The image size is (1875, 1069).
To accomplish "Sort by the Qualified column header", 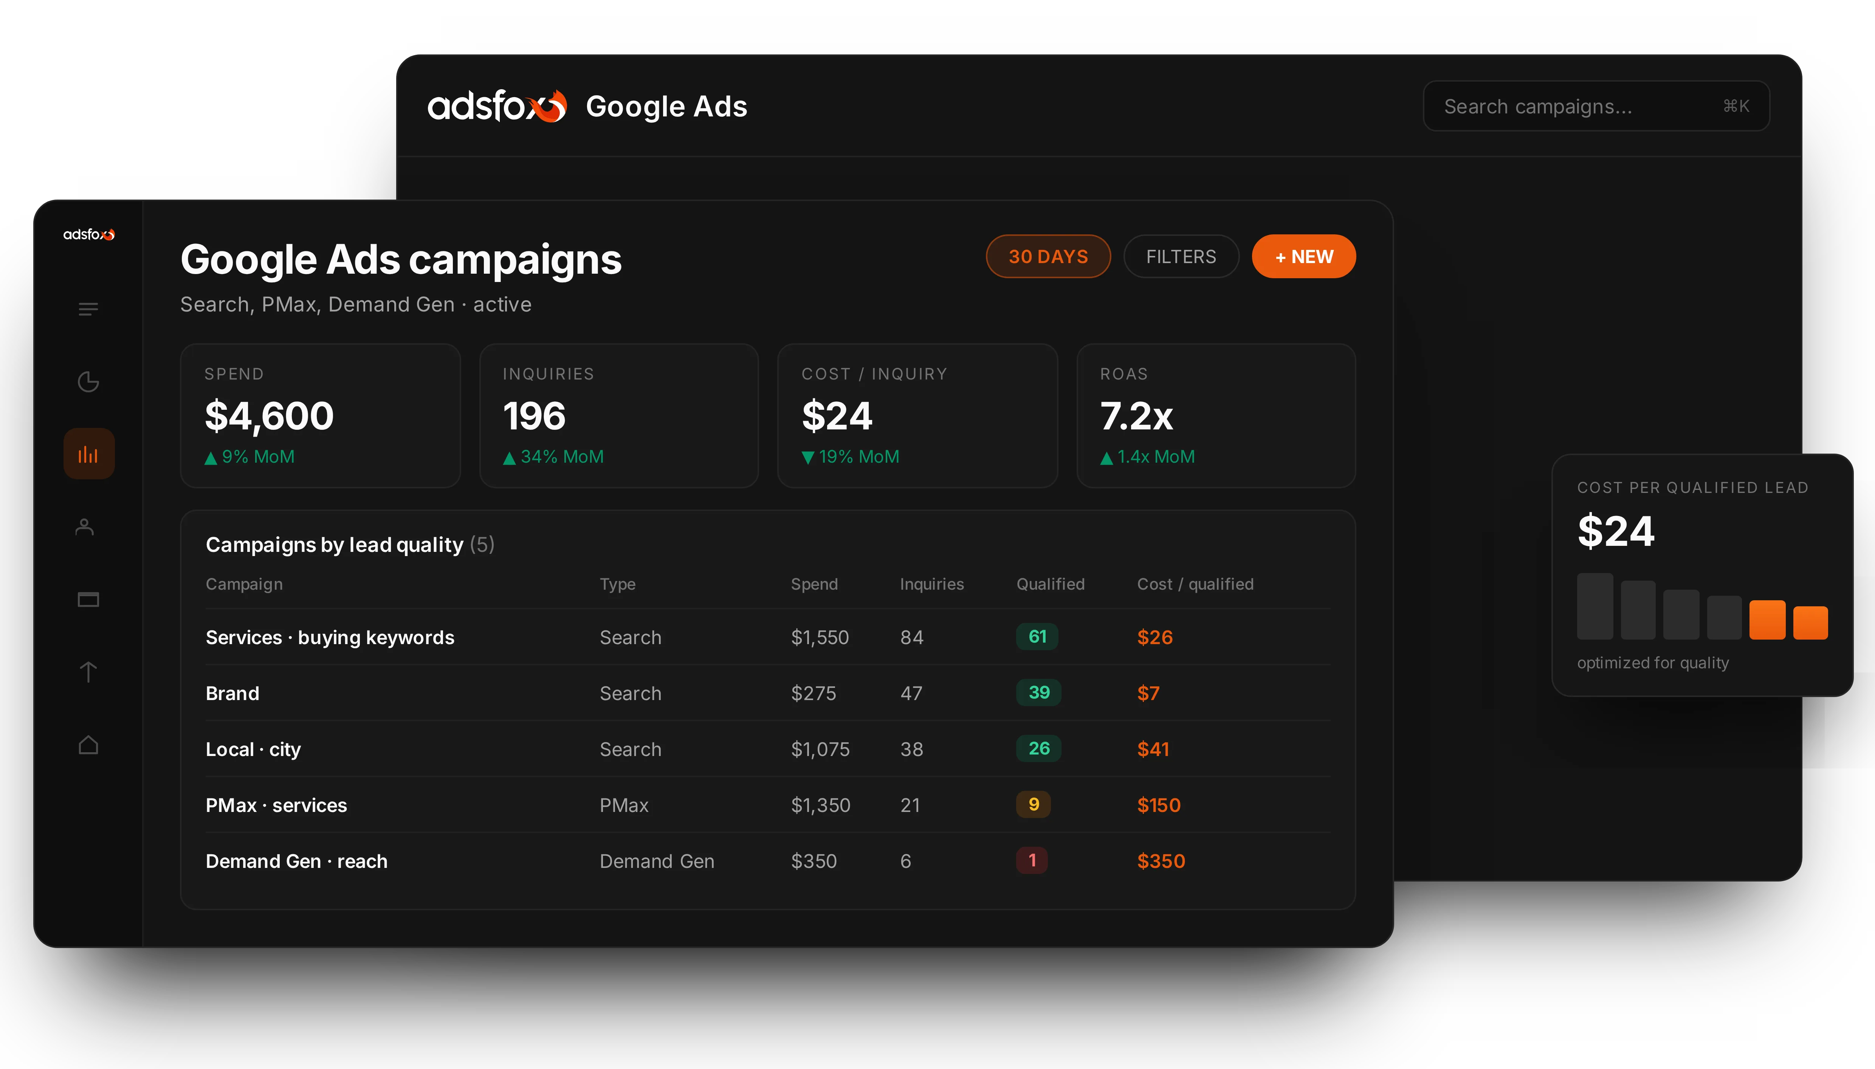I will pos(1050,584).
